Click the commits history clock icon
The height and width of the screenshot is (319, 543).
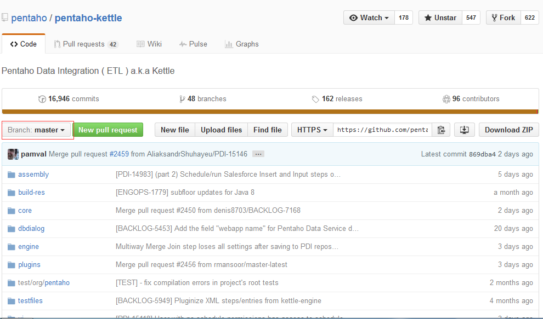(x=42, y=99)
